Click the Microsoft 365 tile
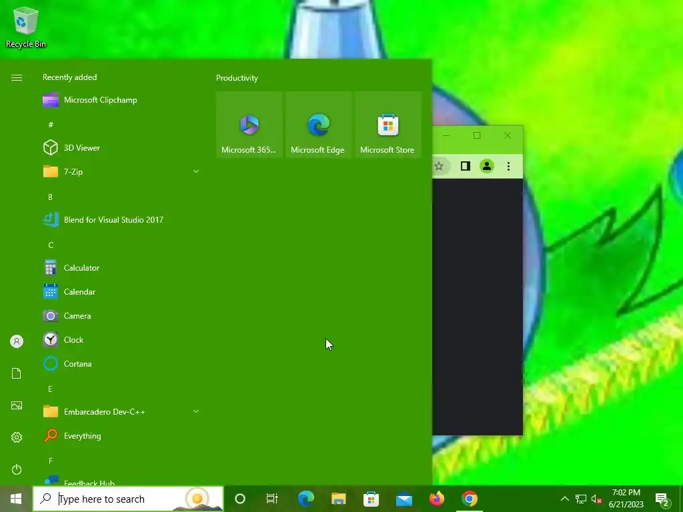Viewport: 683px width, 512px height. click(x=249, y=125)
